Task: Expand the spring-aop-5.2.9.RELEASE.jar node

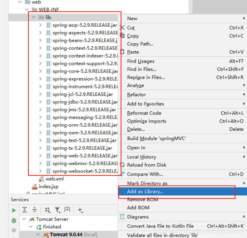Action: point(40,25)
